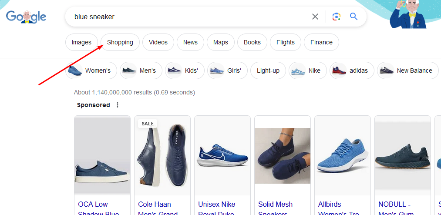Switch to the Shopping tab
The height and width of the screenshot is (215, 441).
[120, 42]
